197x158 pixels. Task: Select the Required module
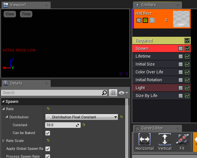(161, 41)
